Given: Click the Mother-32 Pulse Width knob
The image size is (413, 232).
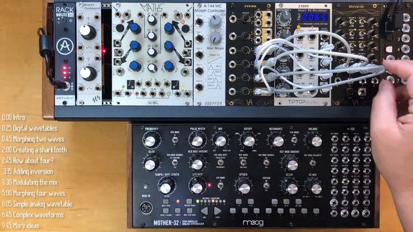Looking at the screenshot, I should (x=197, y=140).
